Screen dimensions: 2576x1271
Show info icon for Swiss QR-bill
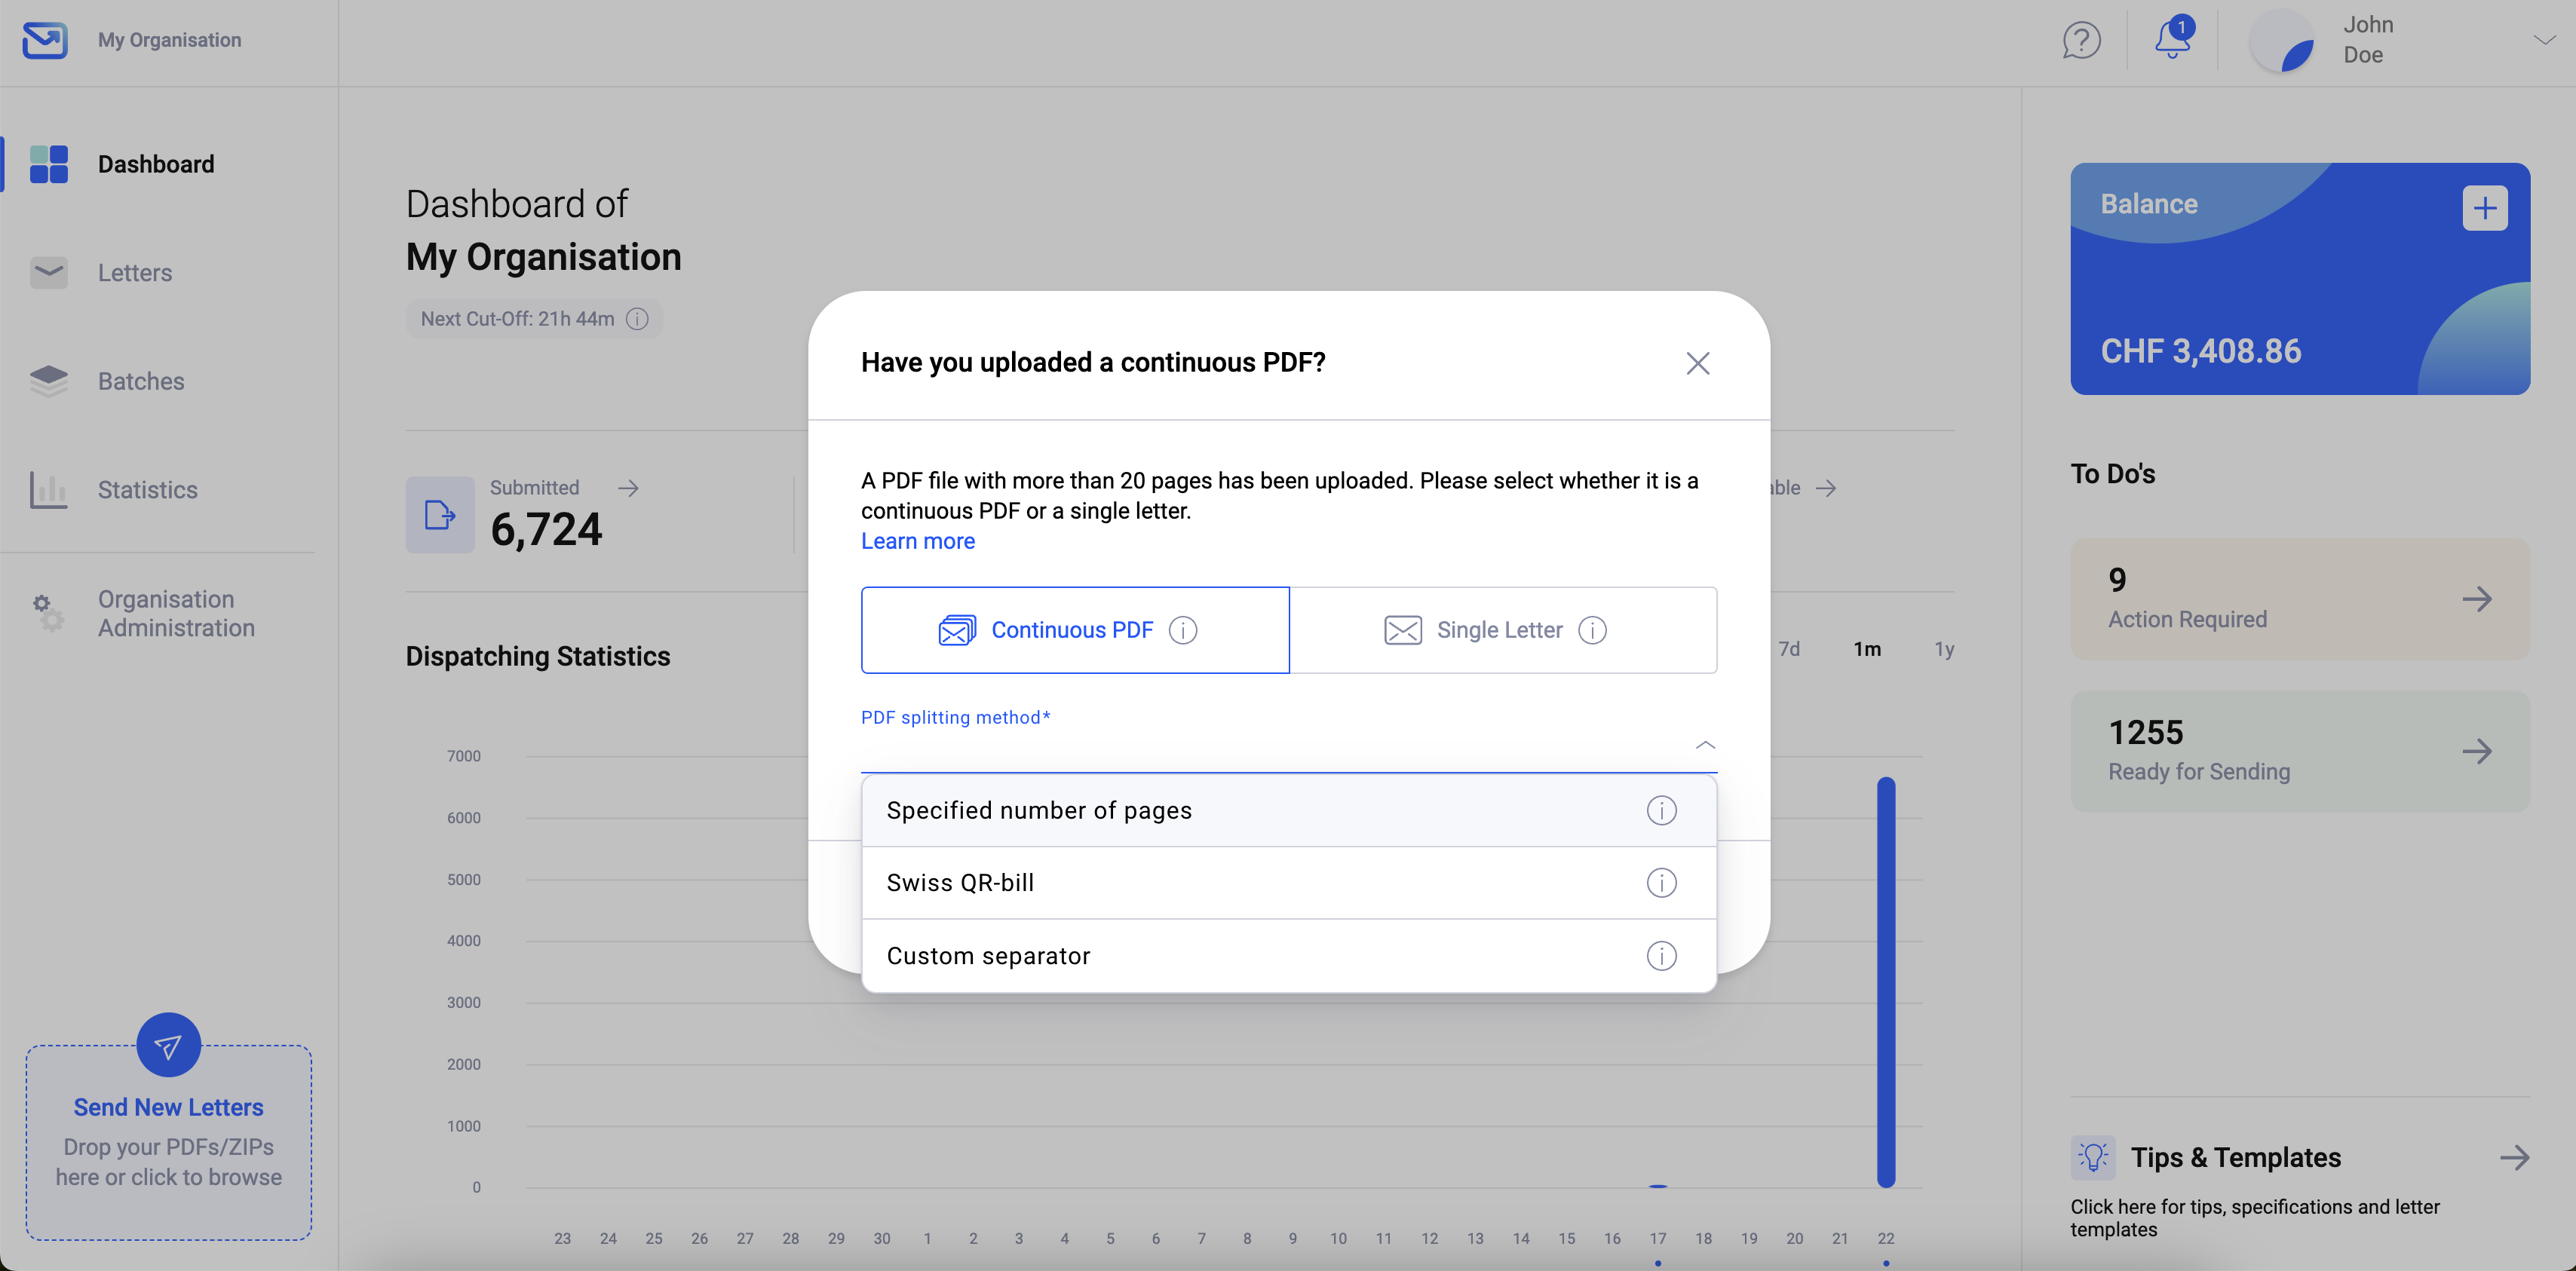1661,883
